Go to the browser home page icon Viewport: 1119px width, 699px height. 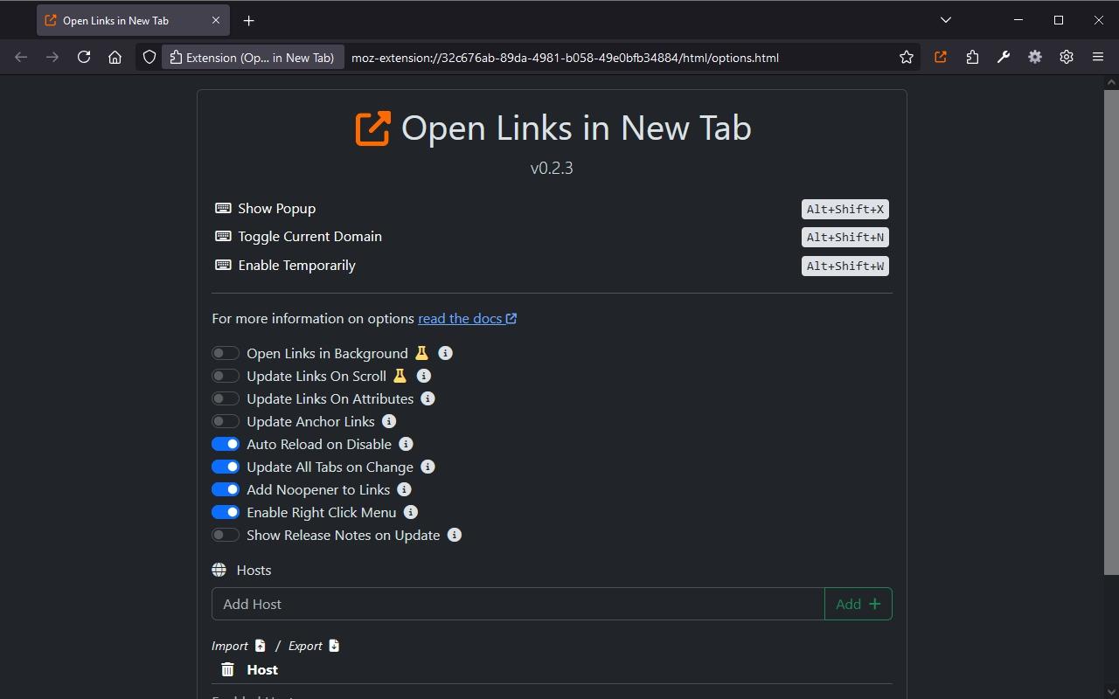pos(115,58)
